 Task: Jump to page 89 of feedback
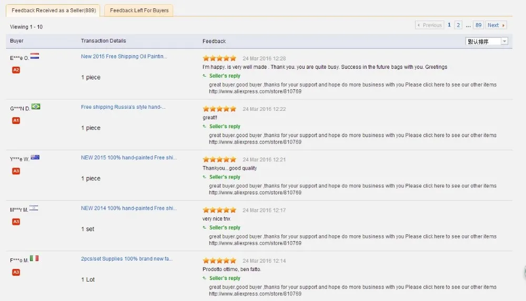coord(478,25)
